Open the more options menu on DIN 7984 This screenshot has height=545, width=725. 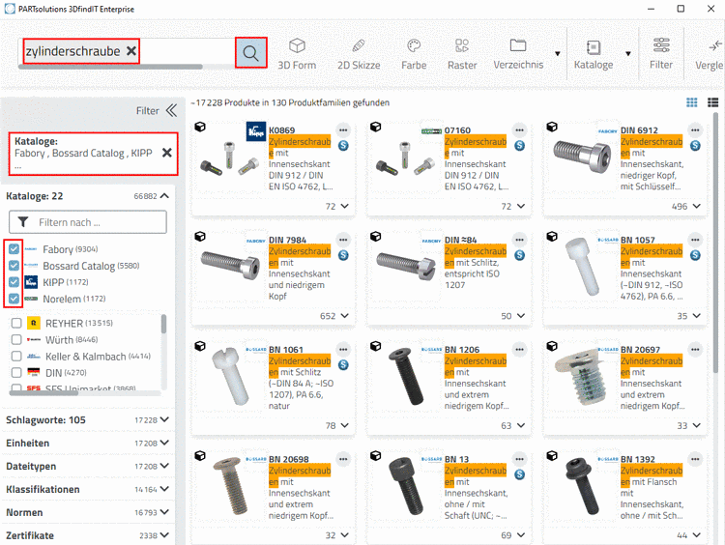coord(343,240)
